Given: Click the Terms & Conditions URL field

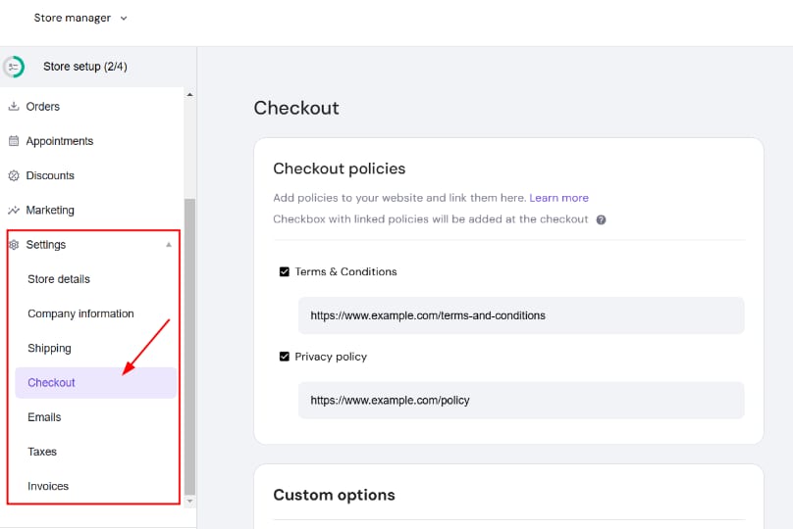Looking at the screenshot, I should tap(521, 315).
